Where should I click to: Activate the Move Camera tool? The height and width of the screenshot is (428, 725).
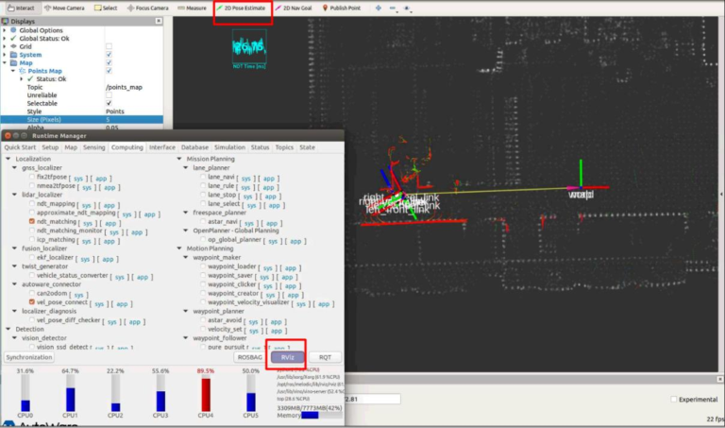tap(68, 8)
